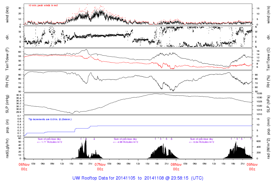Click the "pcp. (in)" axis label

[x=7, y=126]
